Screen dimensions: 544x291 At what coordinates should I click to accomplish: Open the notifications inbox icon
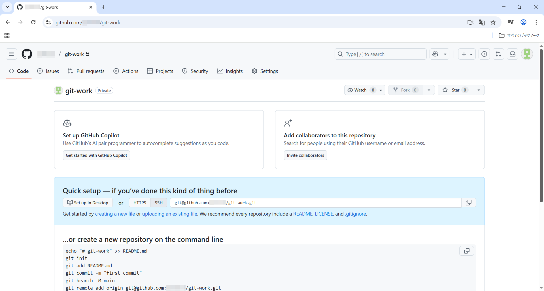tap(513, 54)
